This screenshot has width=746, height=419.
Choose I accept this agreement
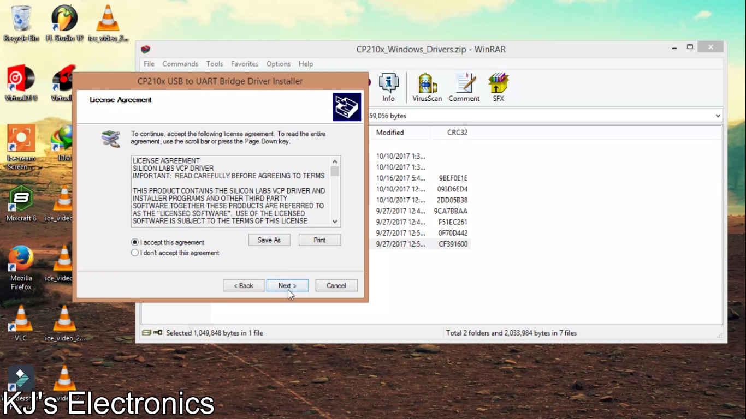pyautogui.click(x=168, y=242)
